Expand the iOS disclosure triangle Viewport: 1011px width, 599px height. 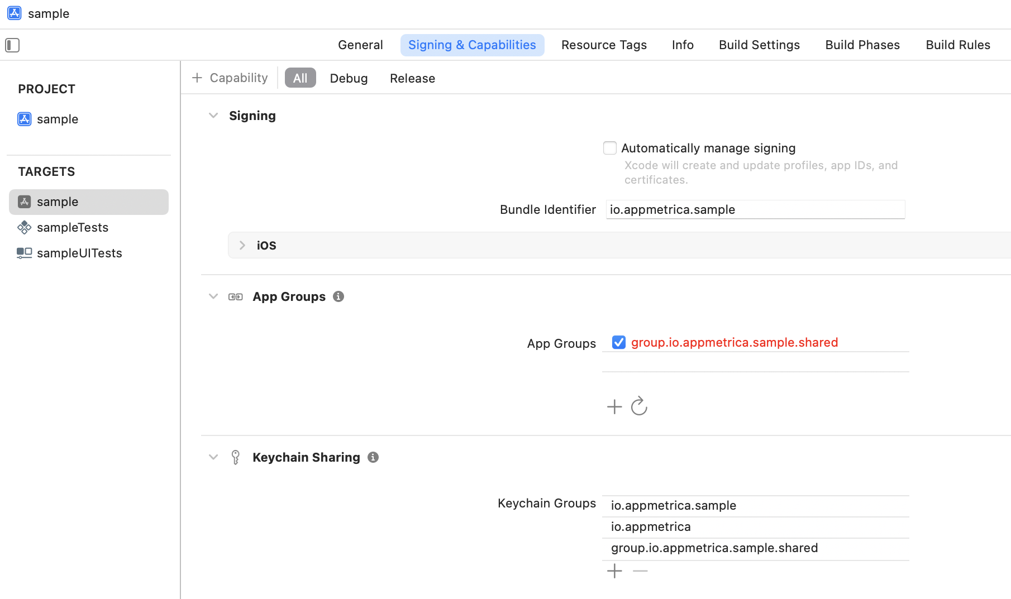coord(242,245)
